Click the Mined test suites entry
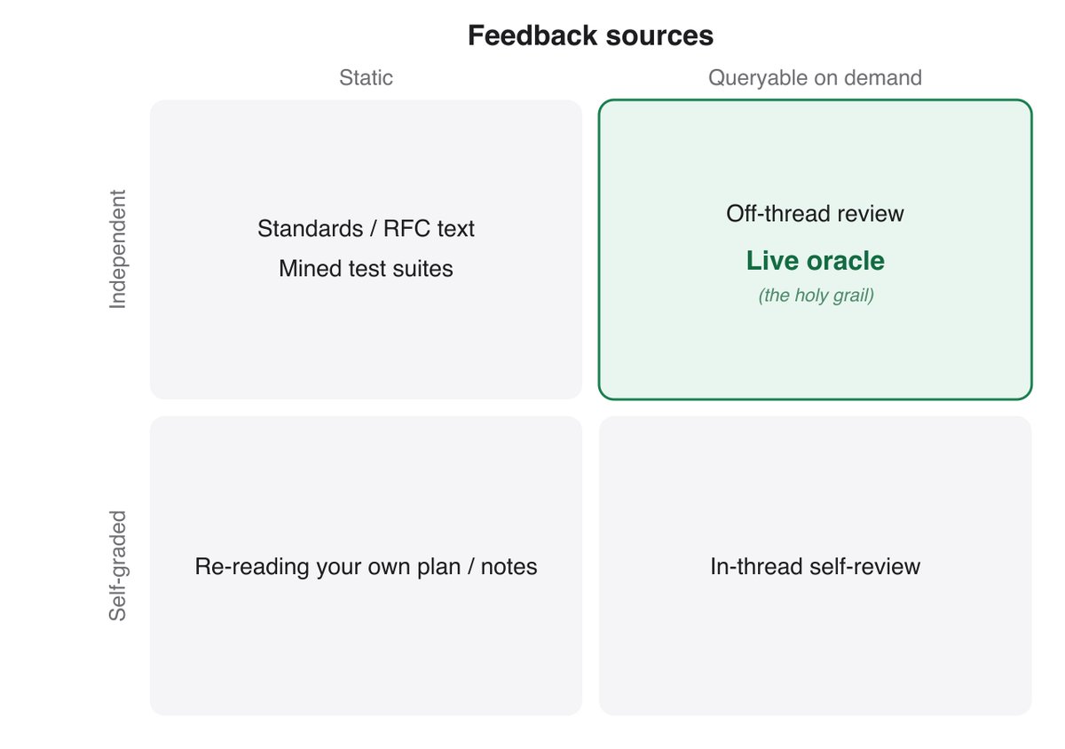 pos(366,268)
